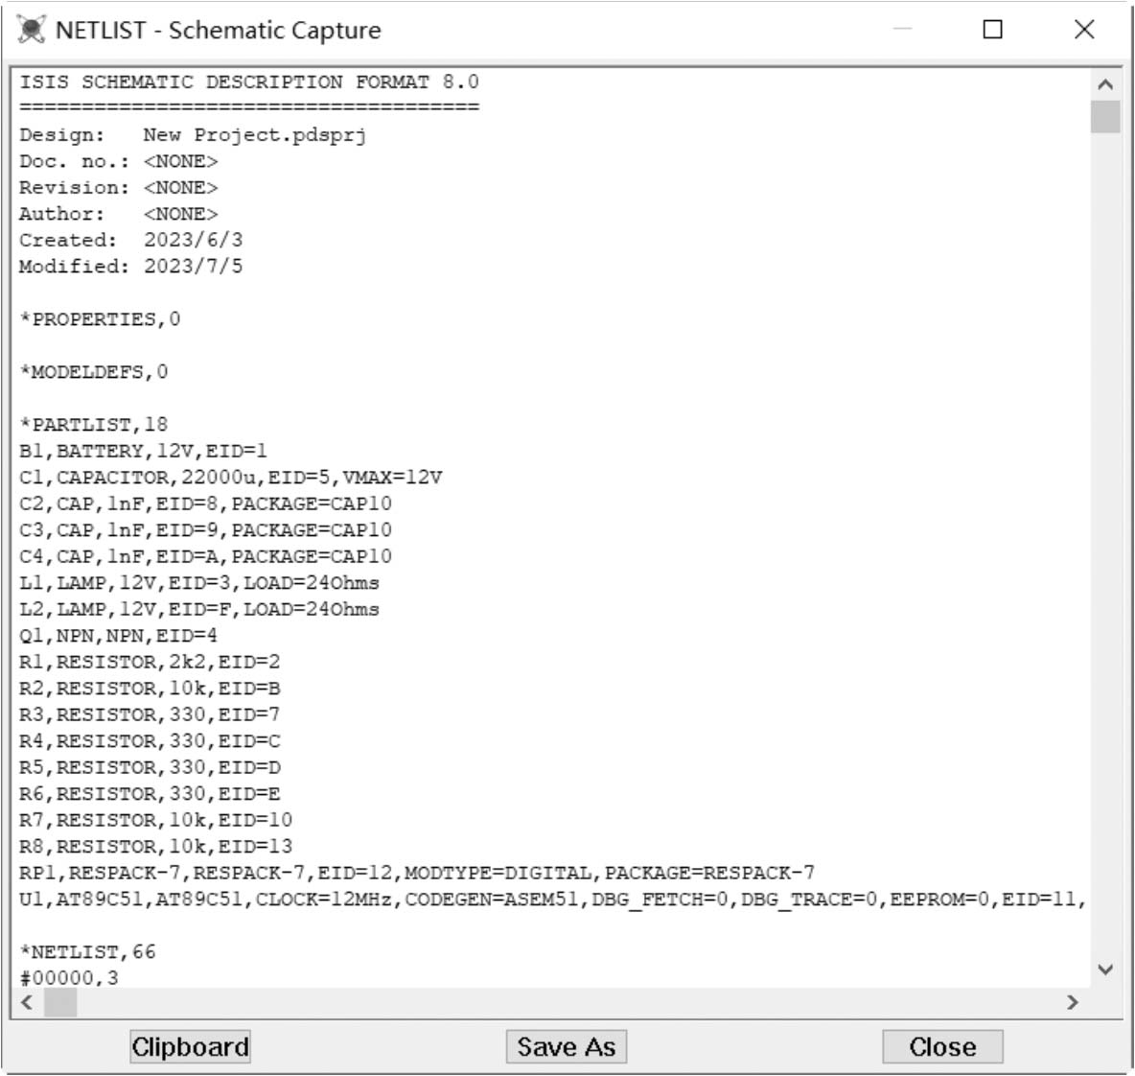Click the RP1,RESPACK-7 line
Image resolution: width=1135 pixels, height=1076 pixels.
pos(417,873)
